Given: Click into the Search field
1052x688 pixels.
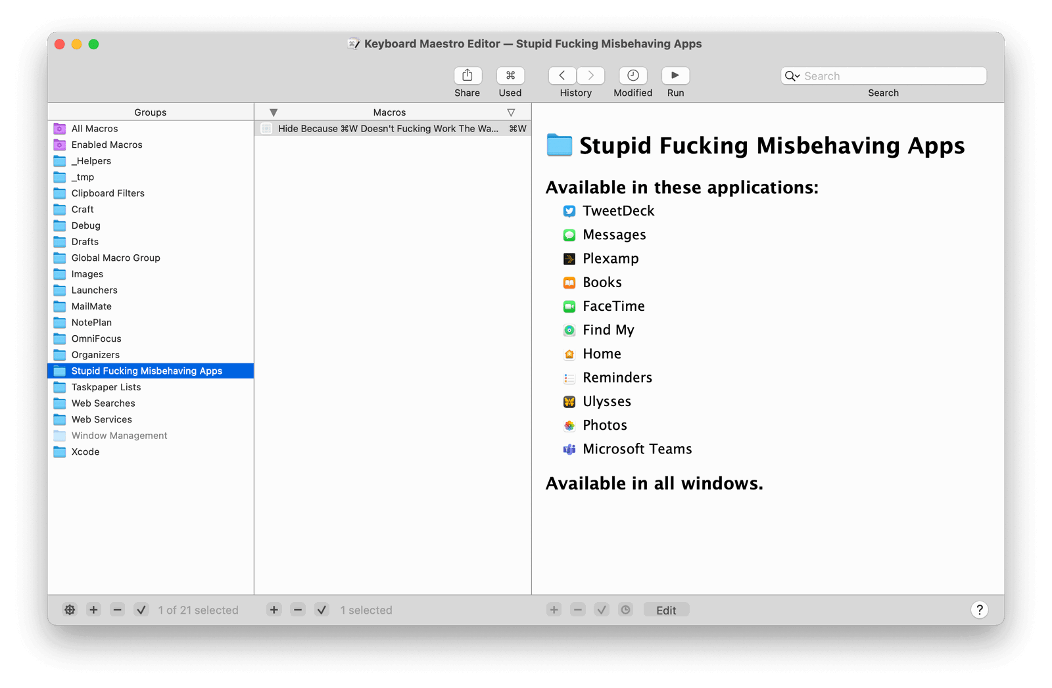Looking at the screenshot, I should click(891, 76).
